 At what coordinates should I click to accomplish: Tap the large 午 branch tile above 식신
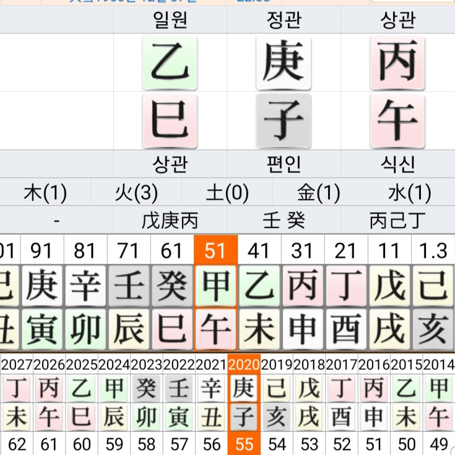pyautogui.click(x=398, y=121)
